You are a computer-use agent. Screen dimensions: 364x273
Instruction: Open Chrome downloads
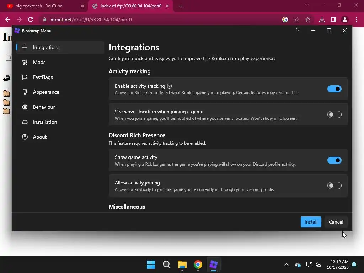(322, 20)
